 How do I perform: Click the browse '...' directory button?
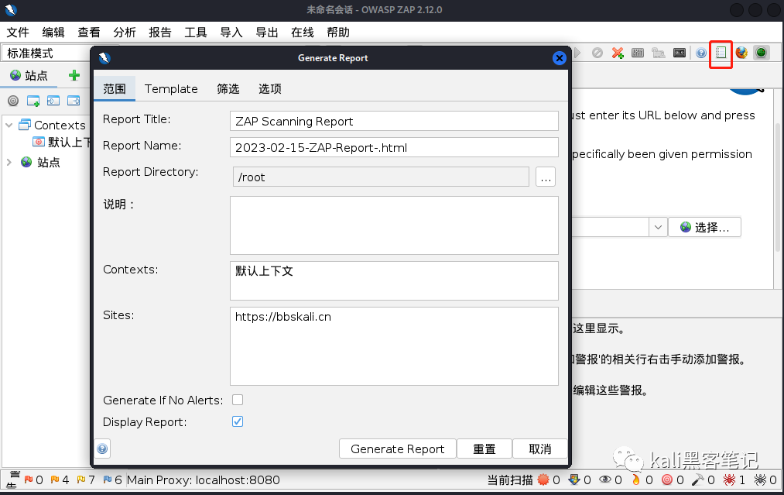point(546,177)
